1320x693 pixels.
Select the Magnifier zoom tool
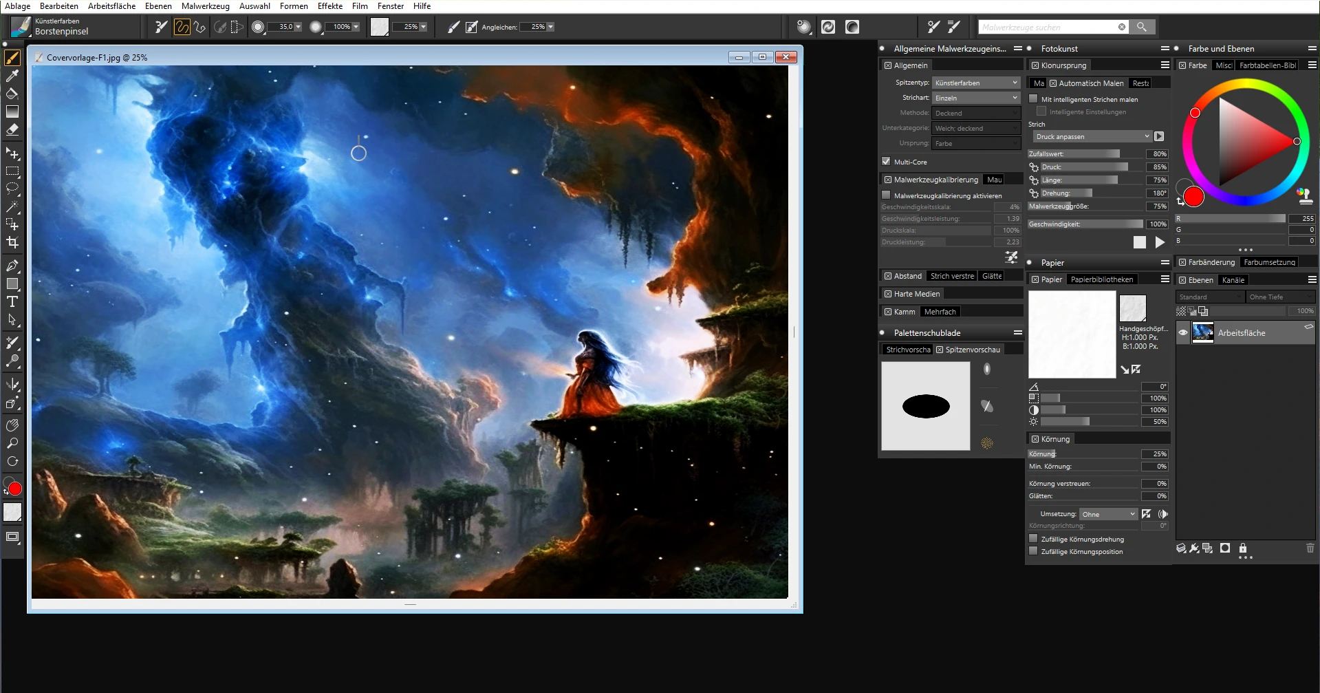point(12,443)
